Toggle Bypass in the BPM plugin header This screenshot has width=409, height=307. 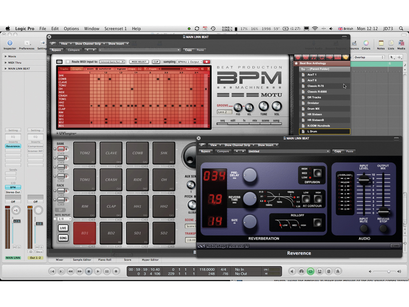[56, 50]
